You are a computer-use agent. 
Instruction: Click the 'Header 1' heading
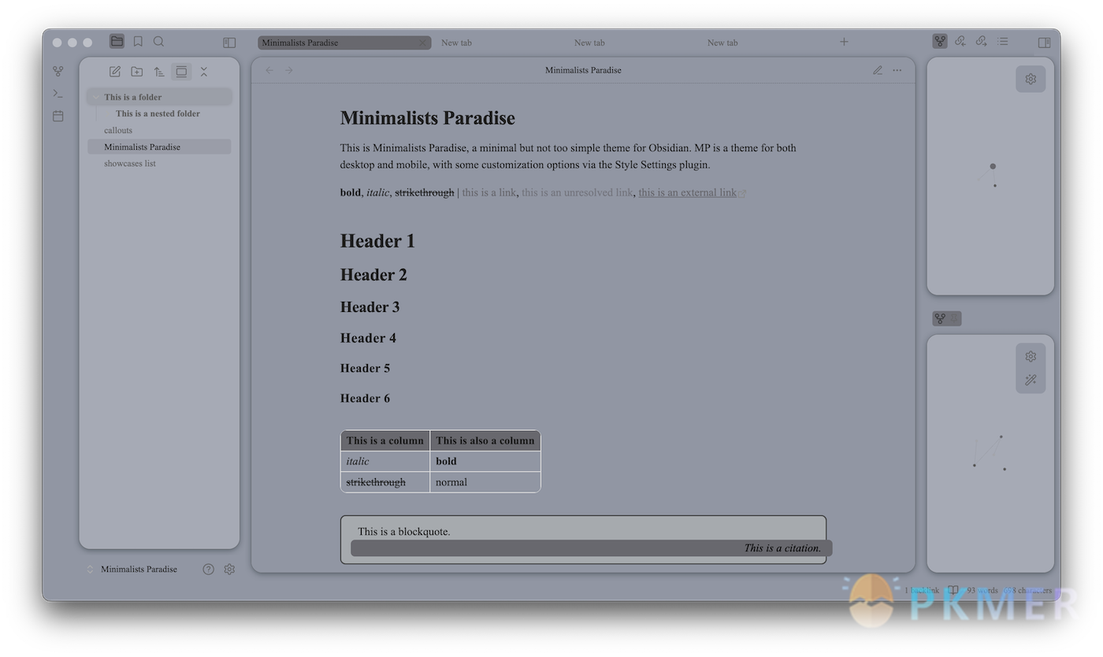point(377,241)
